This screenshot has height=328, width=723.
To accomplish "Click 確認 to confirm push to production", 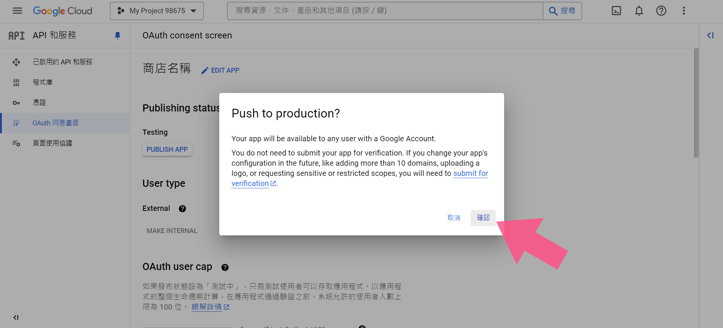I will point(483,218).
